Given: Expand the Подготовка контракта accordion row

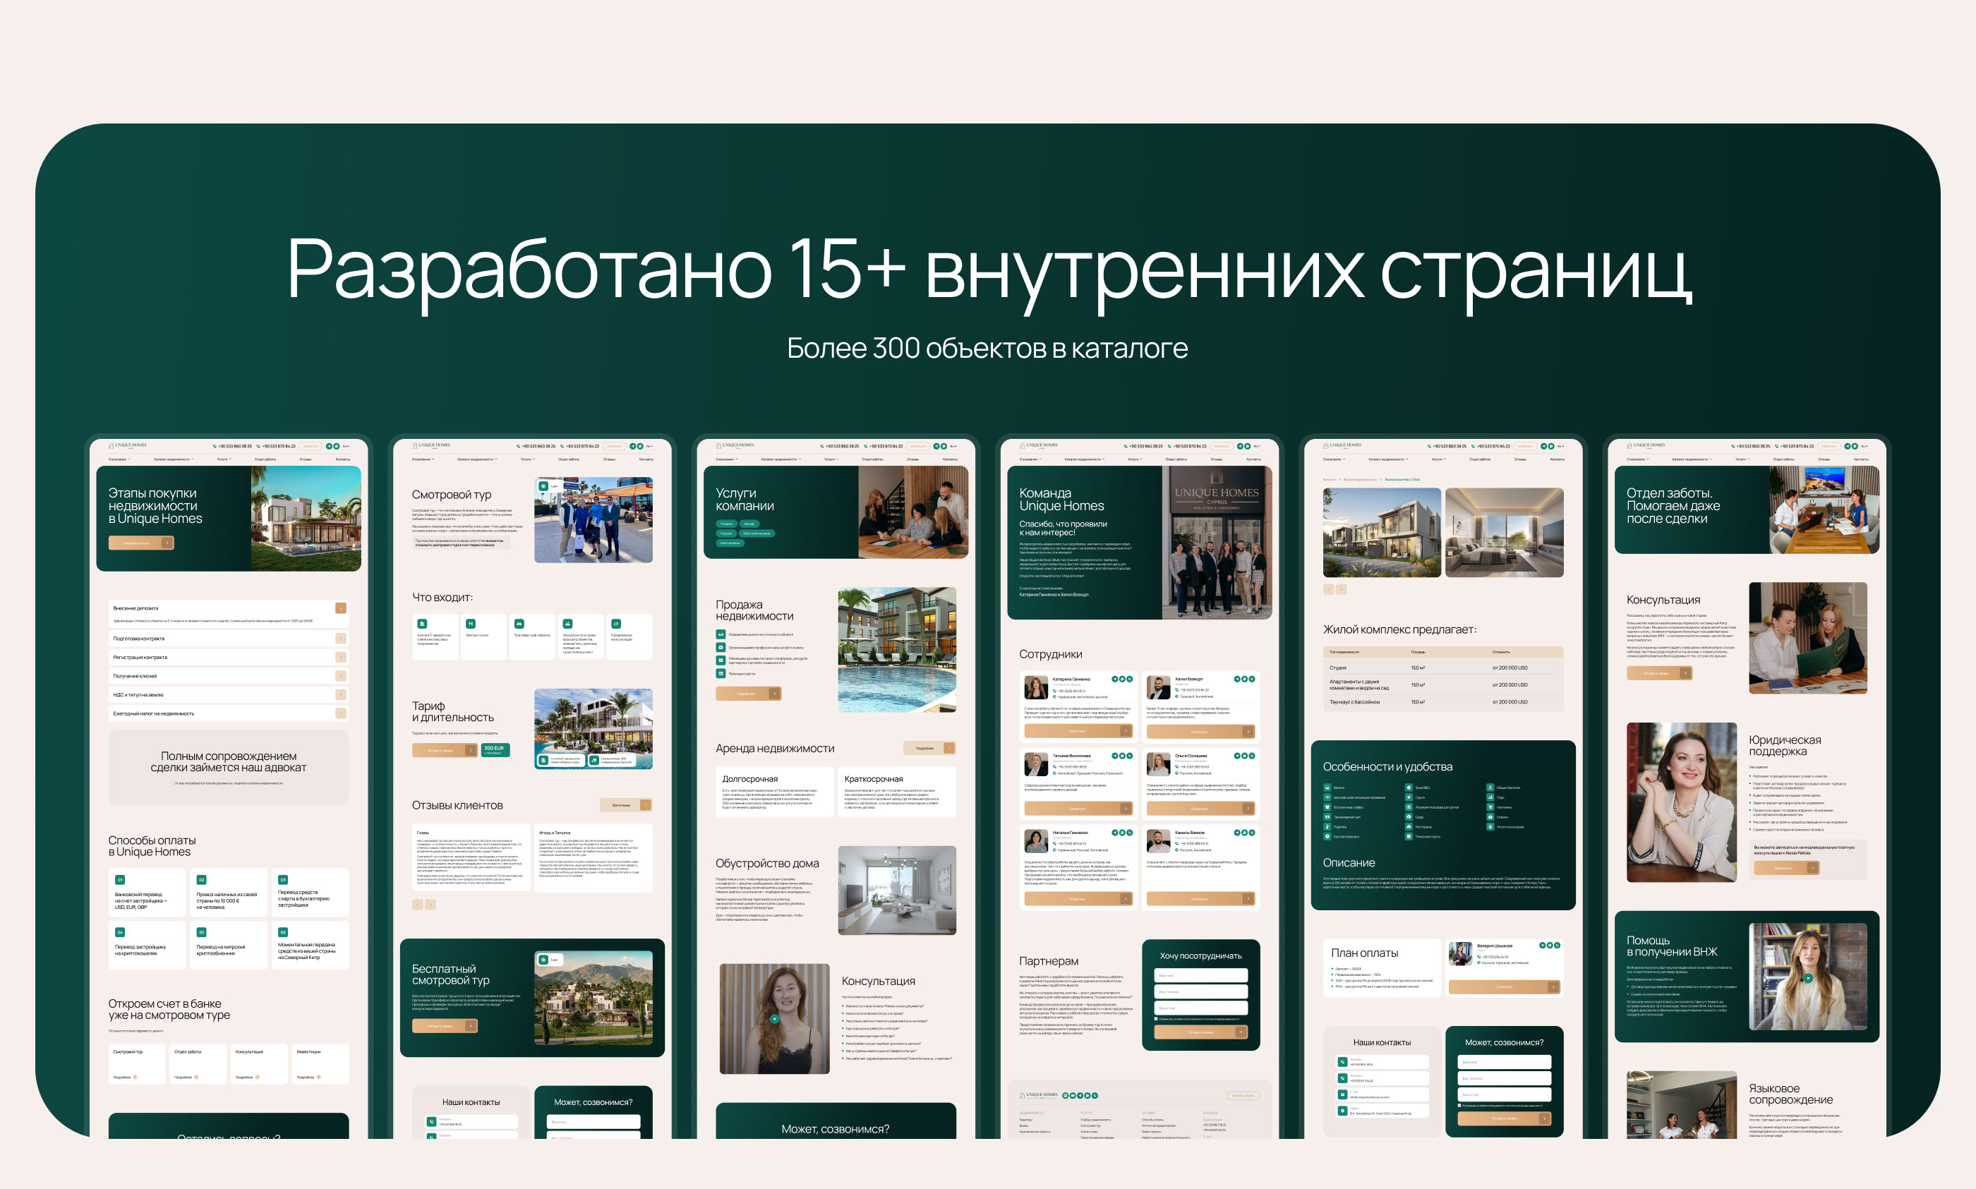Looking at the screenshot, I should click(341, 639).
